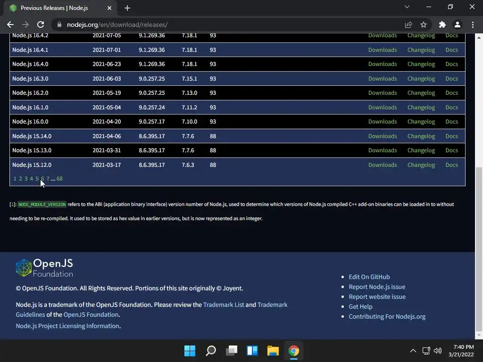Open Downloads for Node.js 16.2.0
The image size is (483, 362).
pyautogui.click(x=383, y=93)
